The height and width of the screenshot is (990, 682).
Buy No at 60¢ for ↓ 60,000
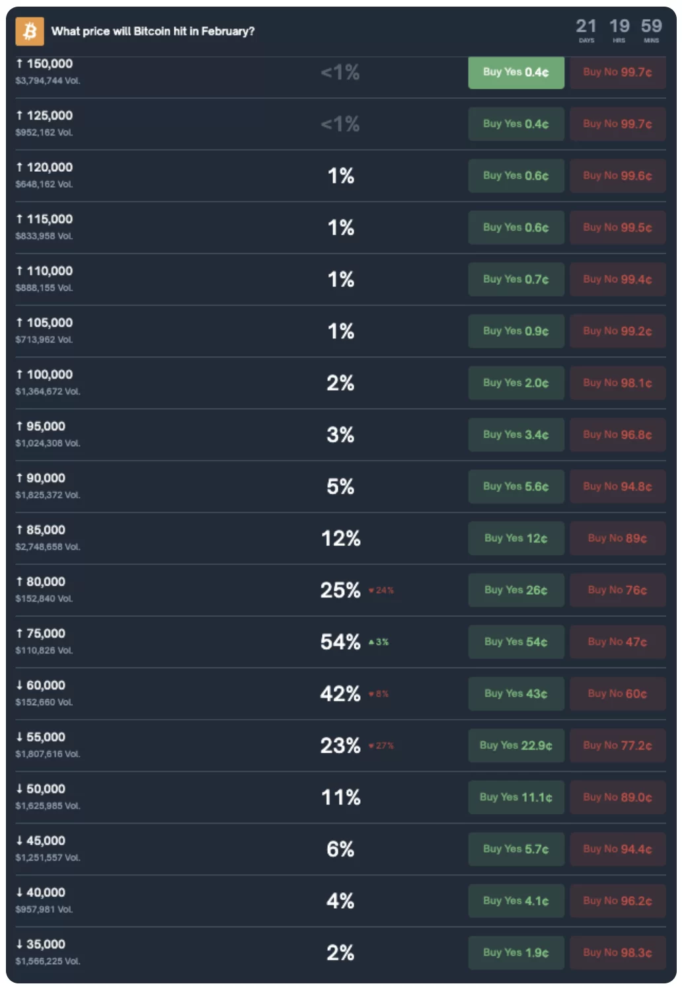[x=617, y=693]
